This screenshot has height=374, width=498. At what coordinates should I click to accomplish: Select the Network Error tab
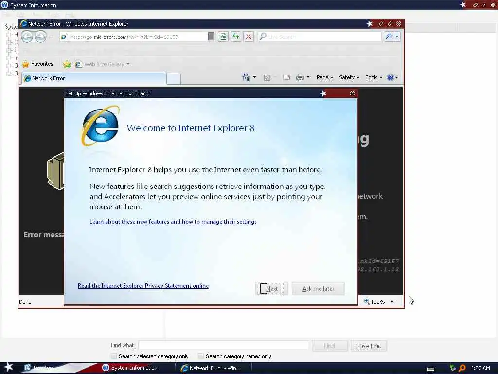click(94, 78)
